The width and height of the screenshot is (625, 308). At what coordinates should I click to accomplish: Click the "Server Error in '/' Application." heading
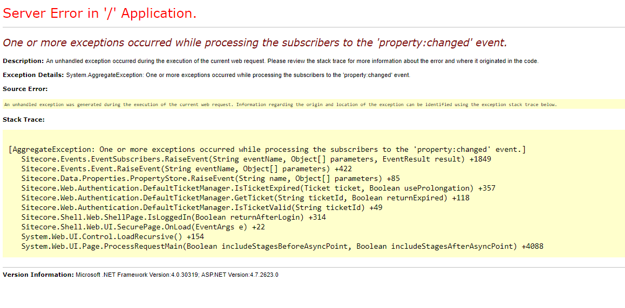coord(100,13)
